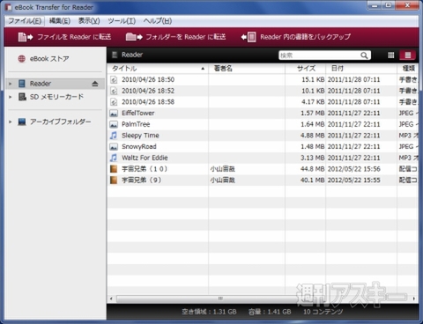This screenshot has height=324, width=423.
Task: Click the horizontal scrollbar thumb
Action: (220, 298)
